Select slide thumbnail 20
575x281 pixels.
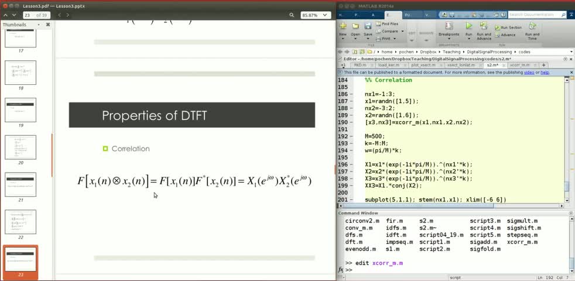point(20,148)
